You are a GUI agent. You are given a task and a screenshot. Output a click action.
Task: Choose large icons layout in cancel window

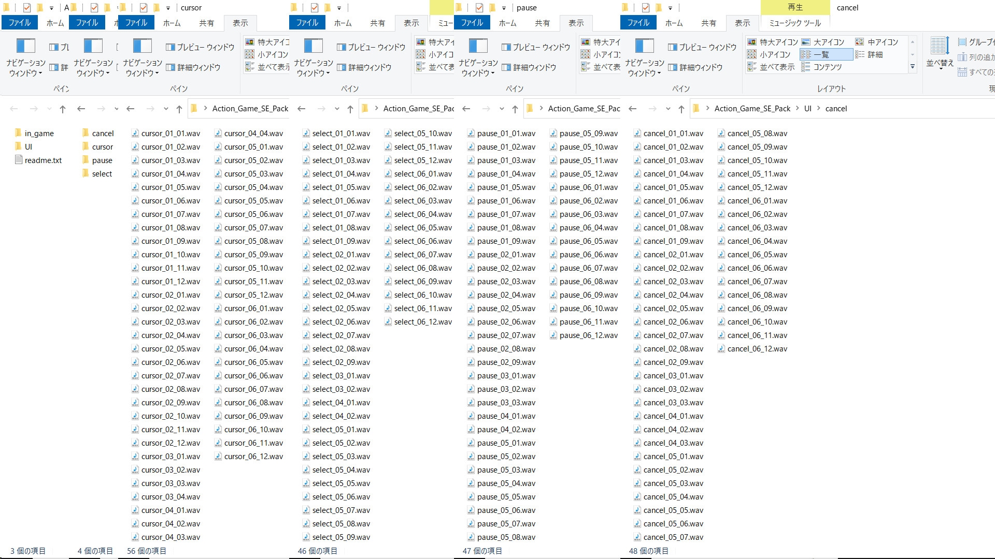click(x=823, y=42)
